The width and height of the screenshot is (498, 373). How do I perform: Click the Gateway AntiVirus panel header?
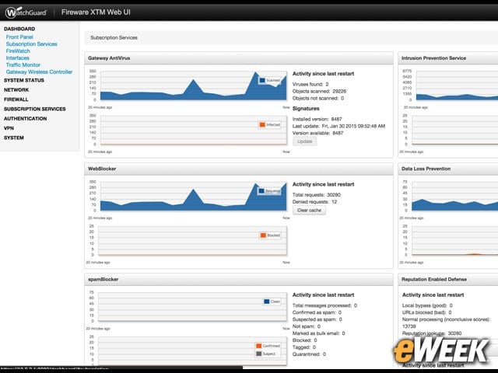click(239, 58)
